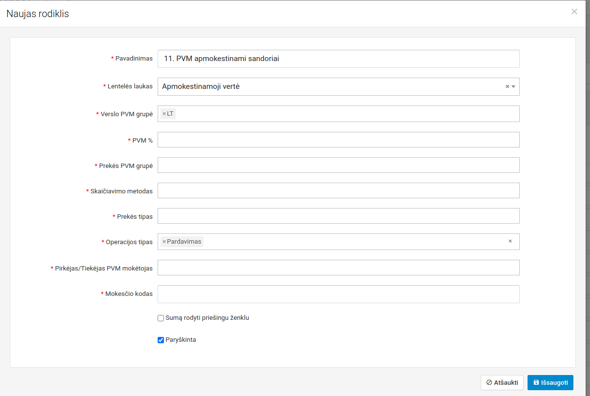
Task: Enable Sumą rodyti priešingu ženklu checkbox
Action: pyautogui.click(x=161, y=318)
